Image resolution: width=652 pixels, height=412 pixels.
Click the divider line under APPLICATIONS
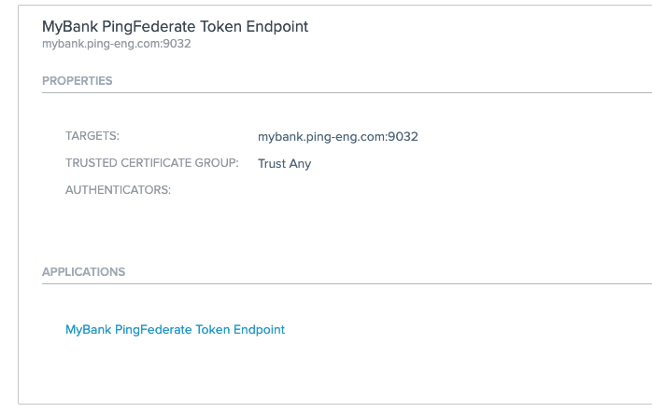click(x=346, y=283)
